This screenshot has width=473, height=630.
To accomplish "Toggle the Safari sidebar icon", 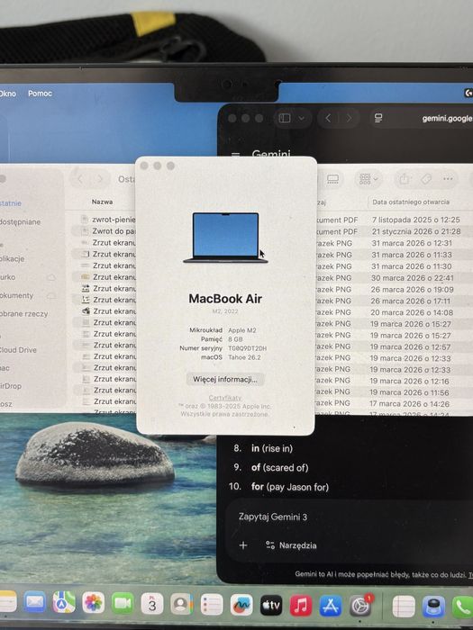I will 285,118.
